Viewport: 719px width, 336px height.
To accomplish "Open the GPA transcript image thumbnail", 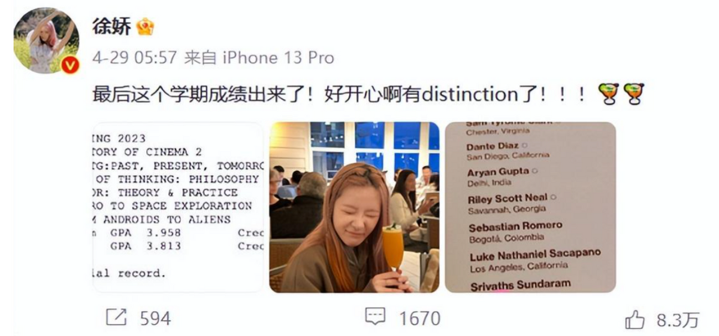I will [x=179, y=207].
